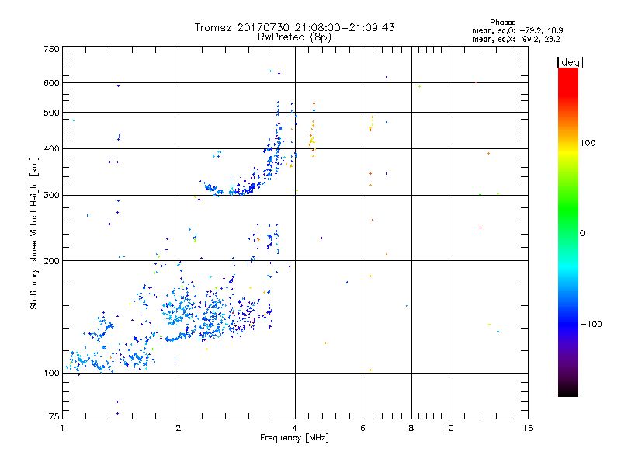Click the y-axis tick label '600'
Viewport: 621px width, 466px height.
(51, 83)
